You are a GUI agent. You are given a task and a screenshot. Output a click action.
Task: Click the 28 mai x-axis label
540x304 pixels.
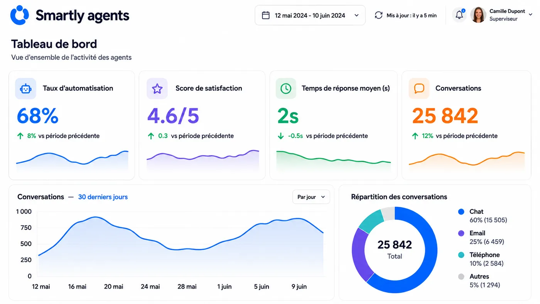tap(187, 287)
